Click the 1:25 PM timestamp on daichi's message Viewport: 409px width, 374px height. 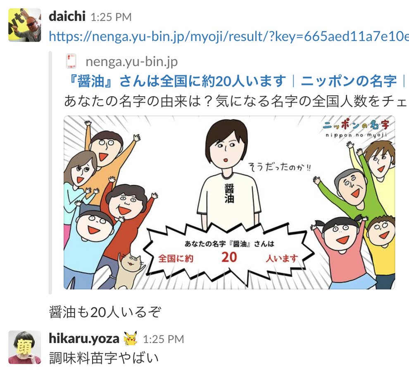click(x=111, y=17)
